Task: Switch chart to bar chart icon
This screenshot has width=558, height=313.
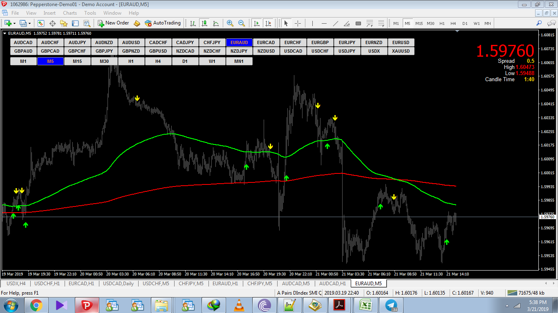Action: pos(193,23)
